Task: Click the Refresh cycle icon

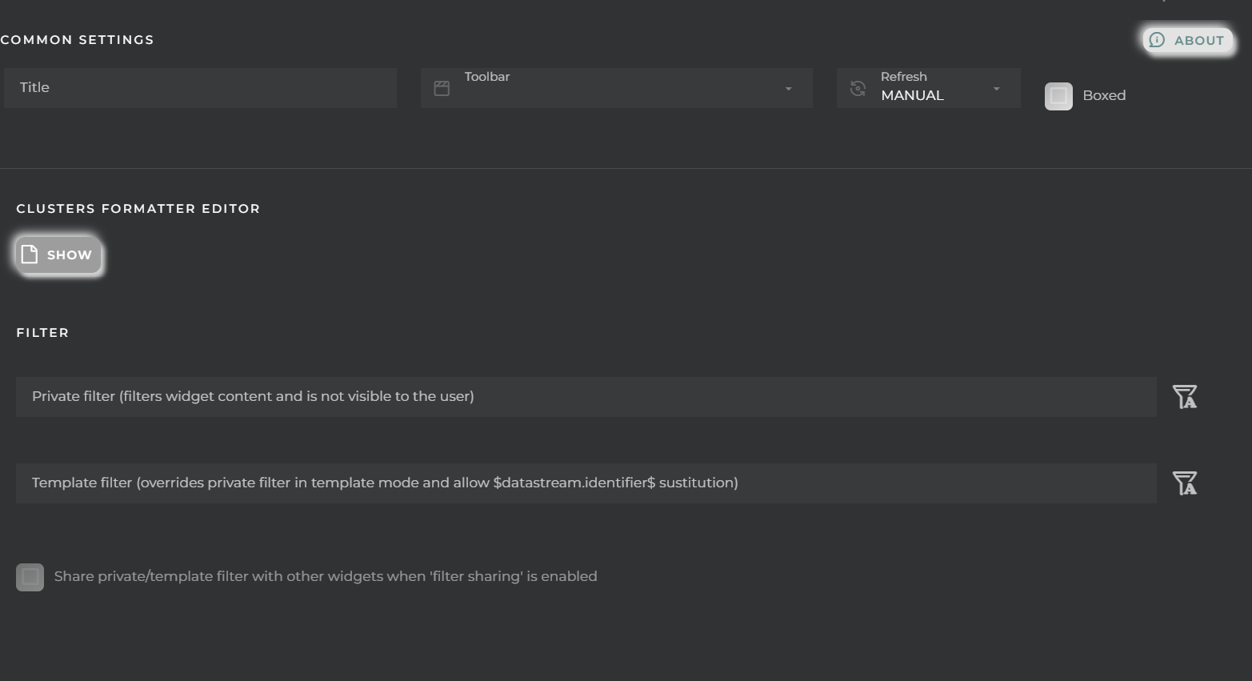Action: [858, 89]
